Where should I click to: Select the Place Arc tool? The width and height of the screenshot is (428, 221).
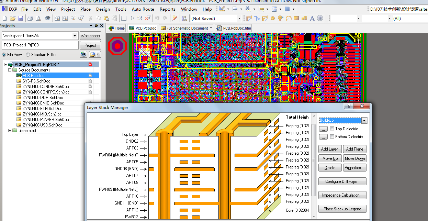(288, 18)
